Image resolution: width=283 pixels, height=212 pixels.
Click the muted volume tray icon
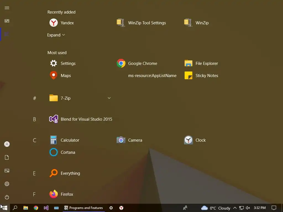click(248, 208)
